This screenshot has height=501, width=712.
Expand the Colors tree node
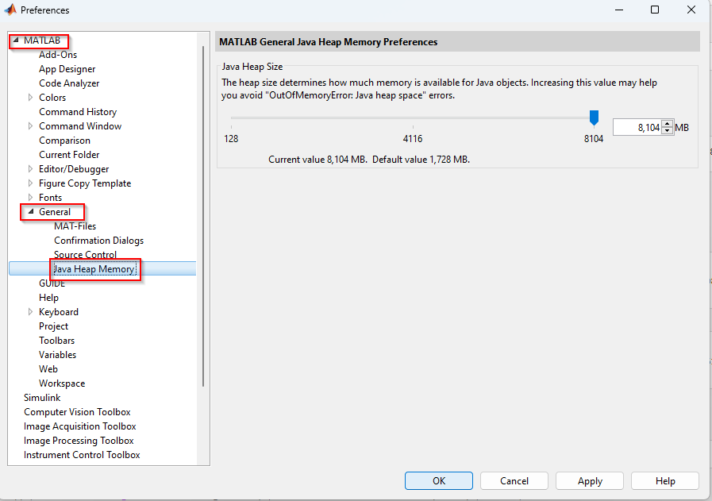coord(31,98)
